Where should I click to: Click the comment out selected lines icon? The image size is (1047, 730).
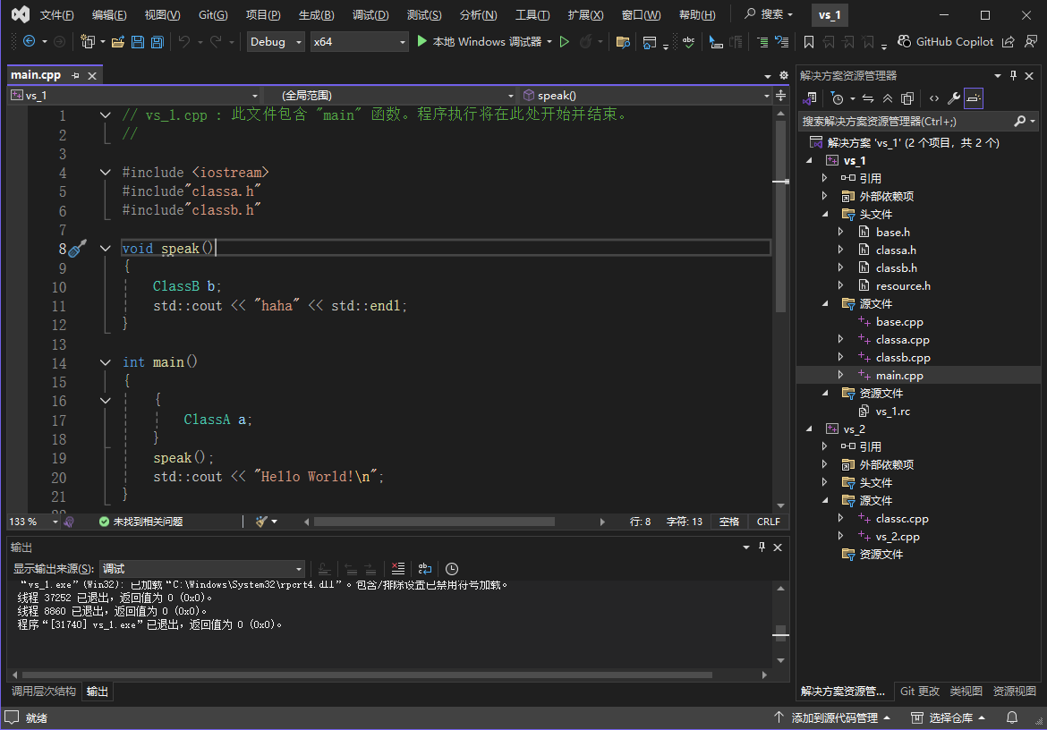(762, 42)
